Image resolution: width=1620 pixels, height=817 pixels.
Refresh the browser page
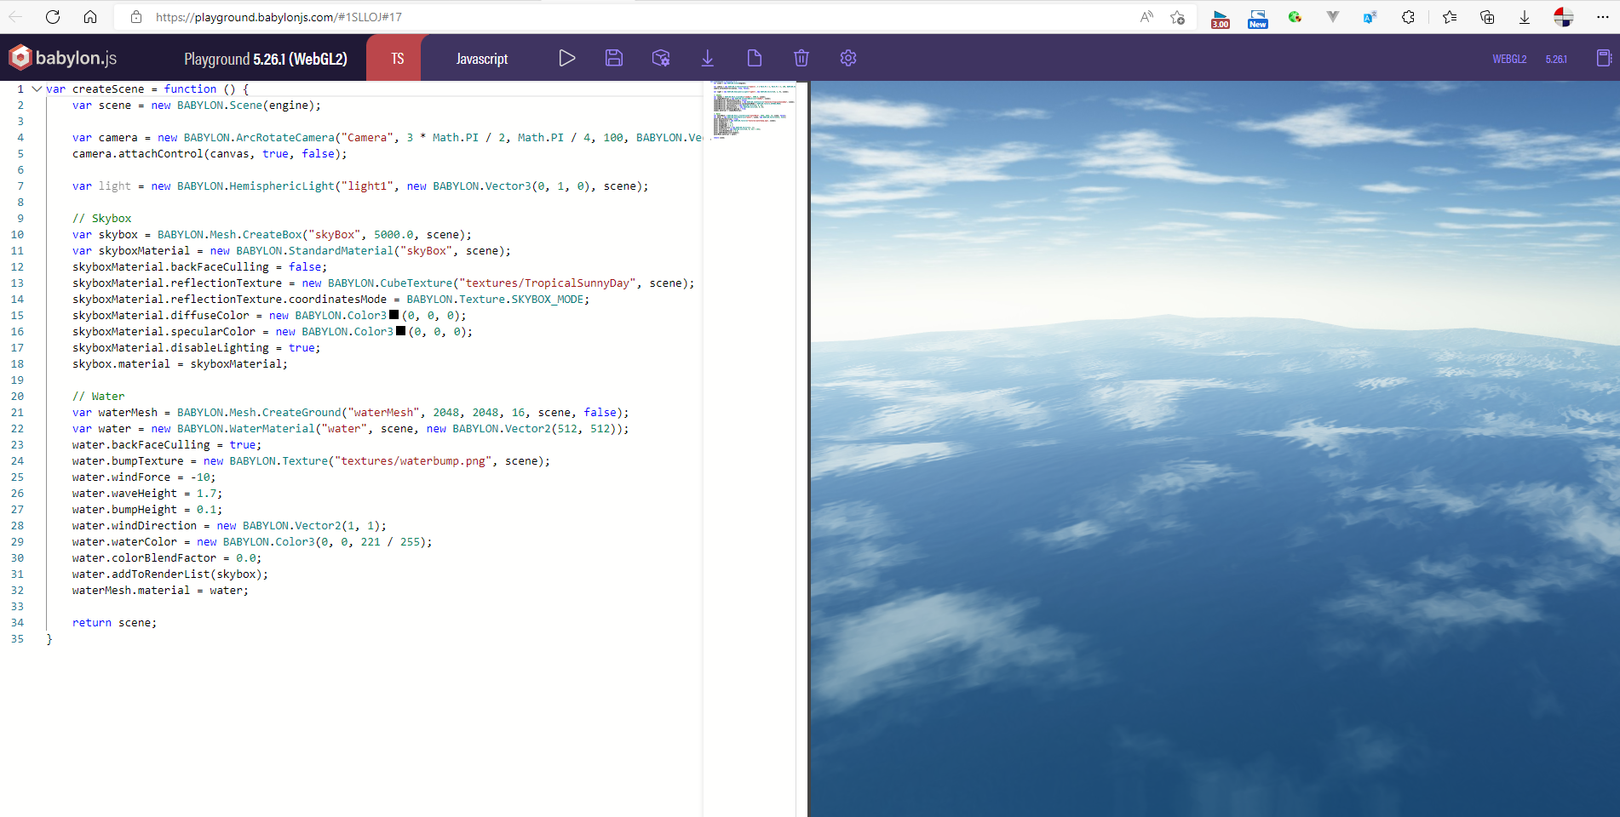53,17
